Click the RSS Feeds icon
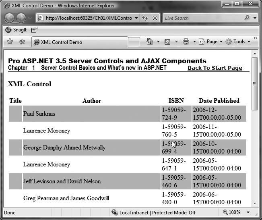Screen dimensions: 262x220 point(167,42)
